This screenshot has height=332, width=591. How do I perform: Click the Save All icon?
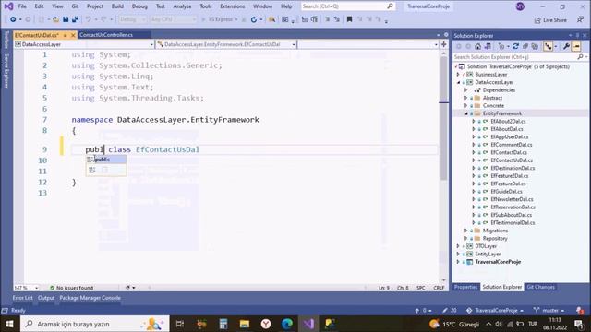coord(75,19)
